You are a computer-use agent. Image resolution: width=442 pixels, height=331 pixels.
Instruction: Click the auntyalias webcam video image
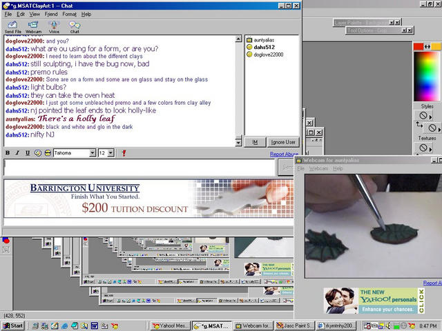[373, 226]
